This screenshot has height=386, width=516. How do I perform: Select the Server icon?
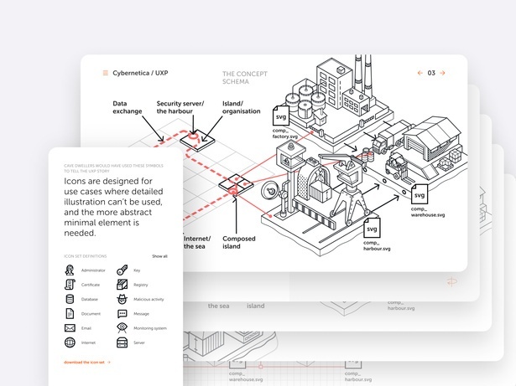(x=122, y=342)
